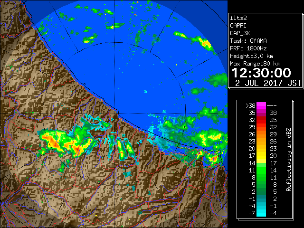Screen dimensions: 304x228
Task: Click the '-7' legend value at bottom left
Action: tap(252, 213)
